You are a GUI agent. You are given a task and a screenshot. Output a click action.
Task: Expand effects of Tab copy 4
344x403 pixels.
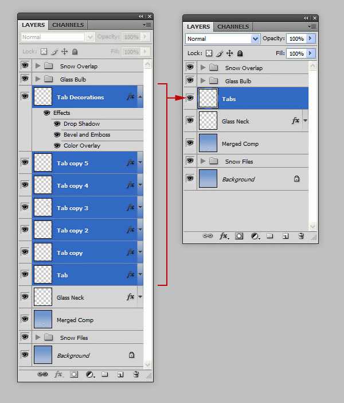pyautogui.click(x=140, y=184)
